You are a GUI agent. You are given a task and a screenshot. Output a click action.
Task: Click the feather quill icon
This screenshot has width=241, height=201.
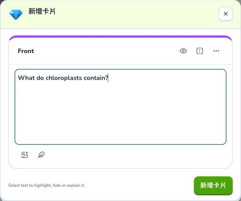coord(41,155)
